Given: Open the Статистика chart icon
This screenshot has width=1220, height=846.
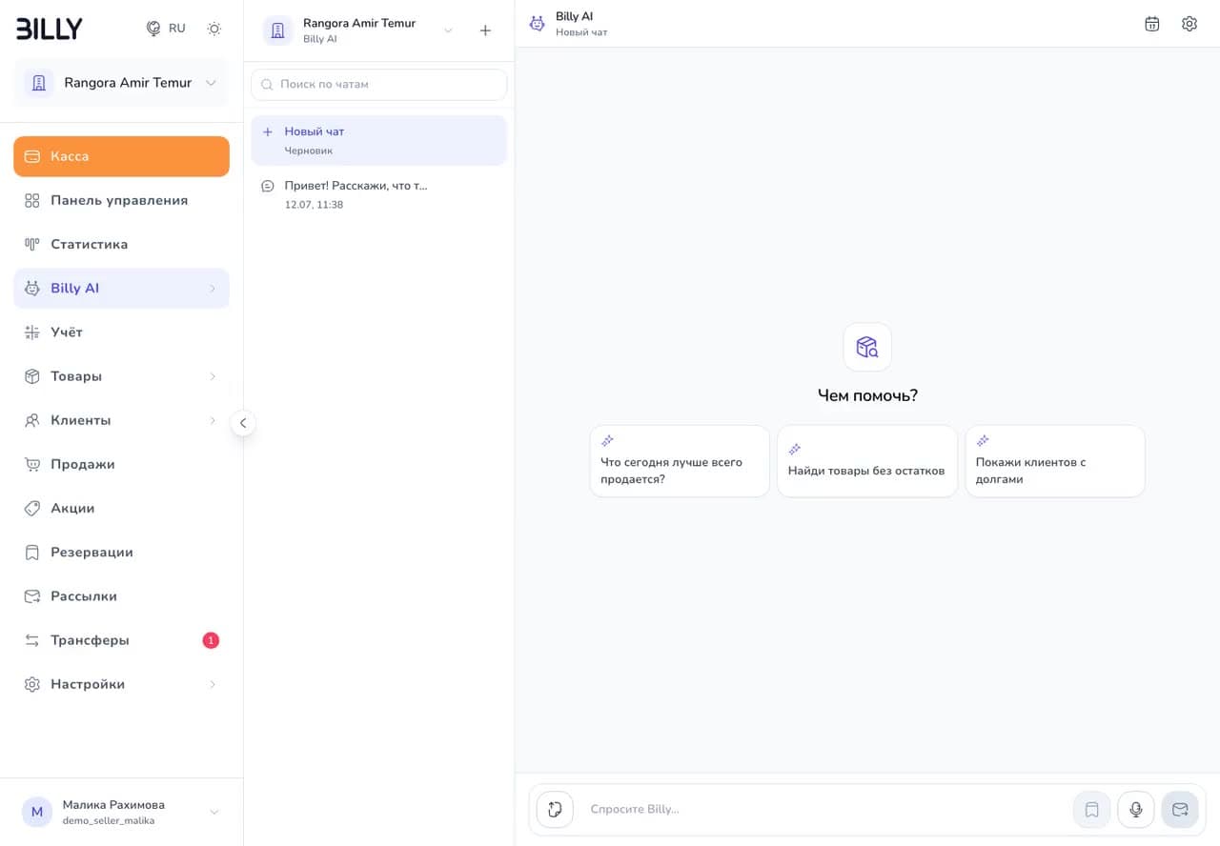Looking at the screenshot, I should click(x=32, y=244).
